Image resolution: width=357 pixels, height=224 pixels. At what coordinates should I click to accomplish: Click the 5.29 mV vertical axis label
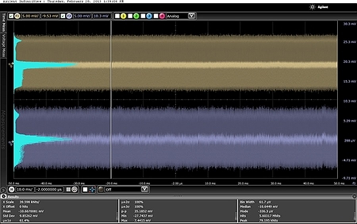349,121
